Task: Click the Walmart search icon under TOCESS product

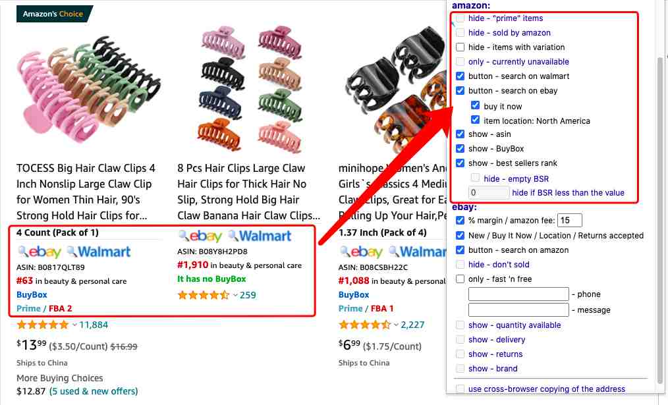Action: pos(99,252)
